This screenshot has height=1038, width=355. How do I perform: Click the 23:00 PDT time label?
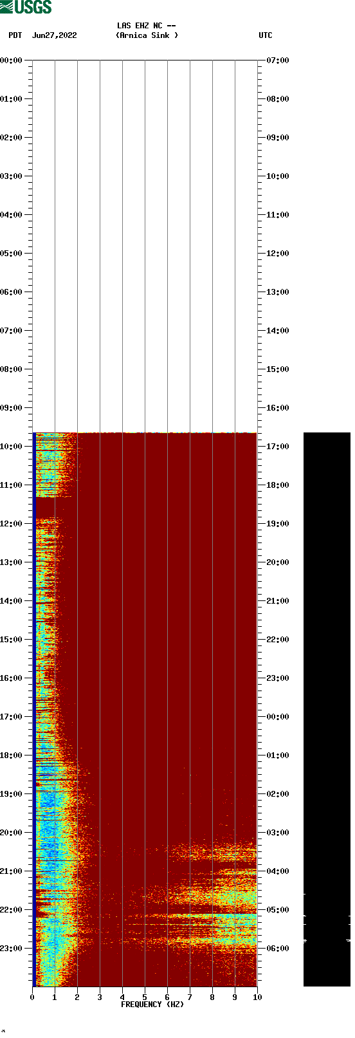(11, 949)
